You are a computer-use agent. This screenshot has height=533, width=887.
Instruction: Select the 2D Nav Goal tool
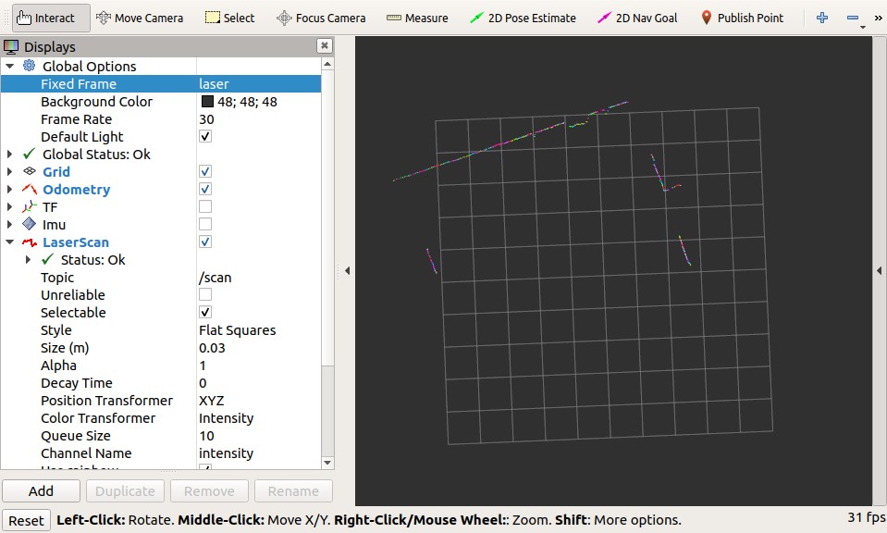[637, 19]
